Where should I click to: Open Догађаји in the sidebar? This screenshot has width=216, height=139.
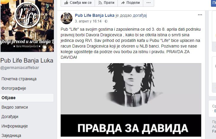point(10,117)
